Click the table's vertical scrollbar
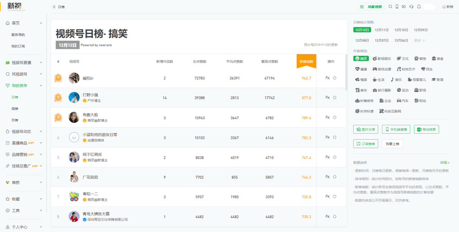The image size is (459, 232). [347, 72]
